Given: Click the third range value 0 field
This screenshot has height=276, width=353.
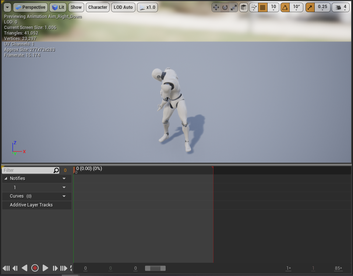Looking at the screenshot, I should (x=135, y=268).
